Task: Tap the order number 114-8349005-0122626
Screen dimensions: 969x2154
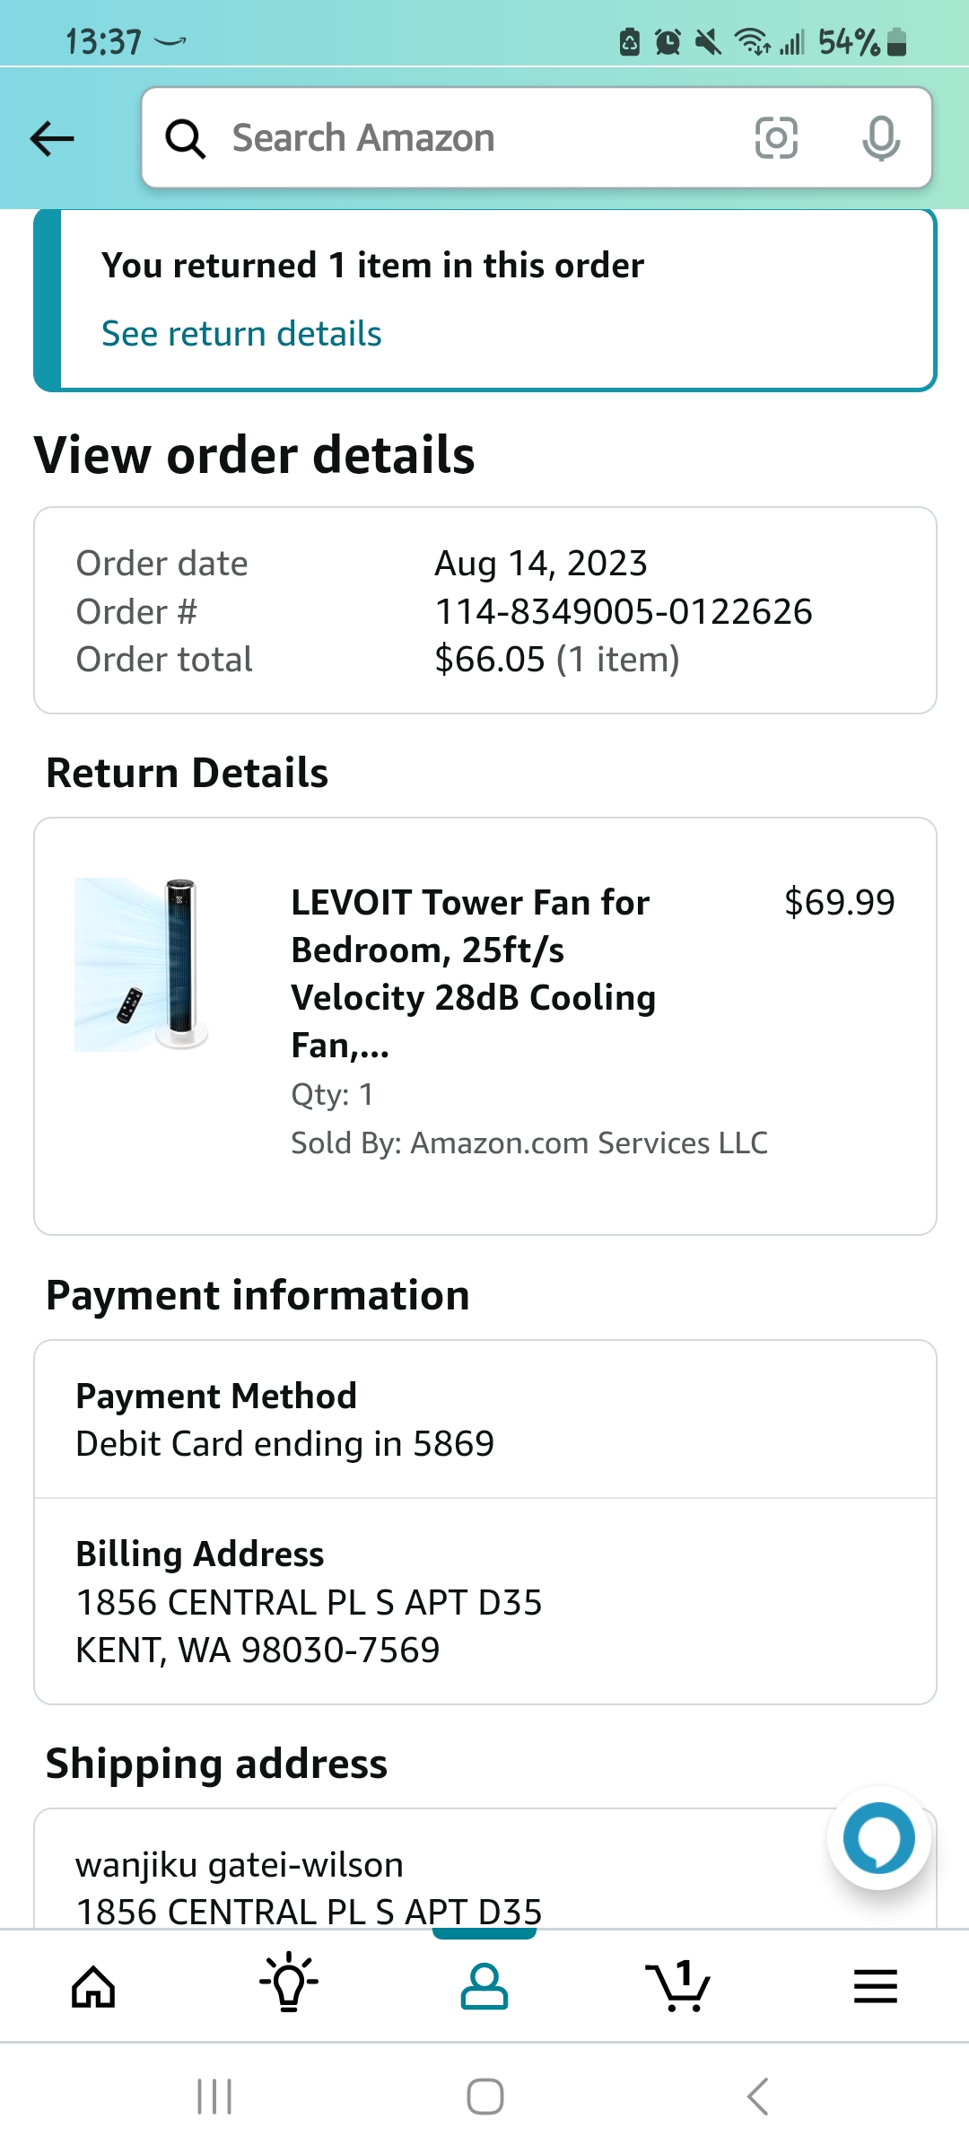Action: point(623,612)
